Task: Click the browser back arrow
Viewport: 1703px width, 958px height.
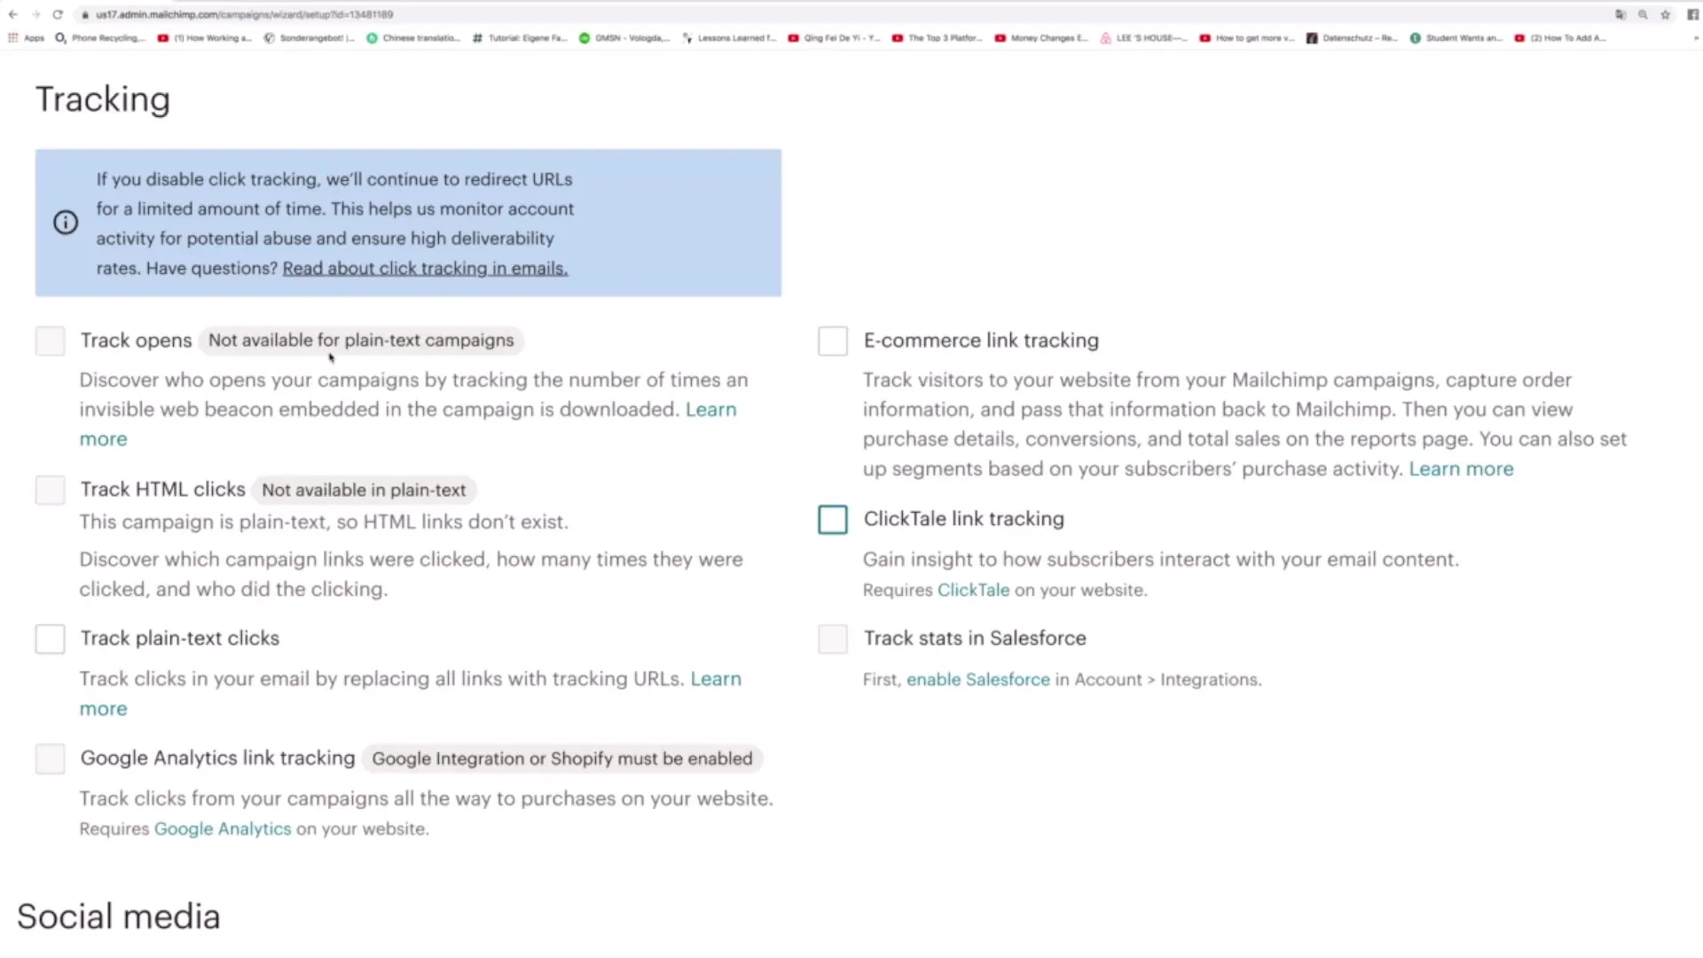Action: (12, 14)
